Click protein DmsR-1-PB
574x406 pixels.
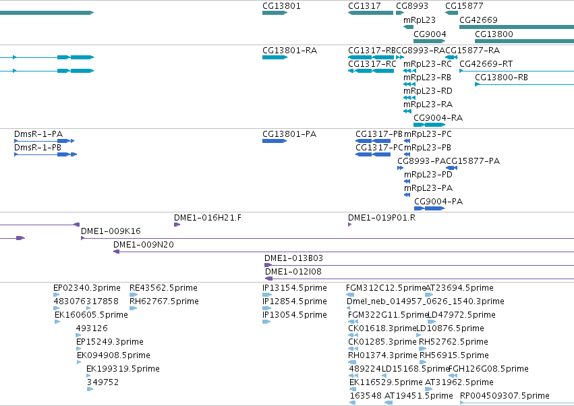[45, 154]
